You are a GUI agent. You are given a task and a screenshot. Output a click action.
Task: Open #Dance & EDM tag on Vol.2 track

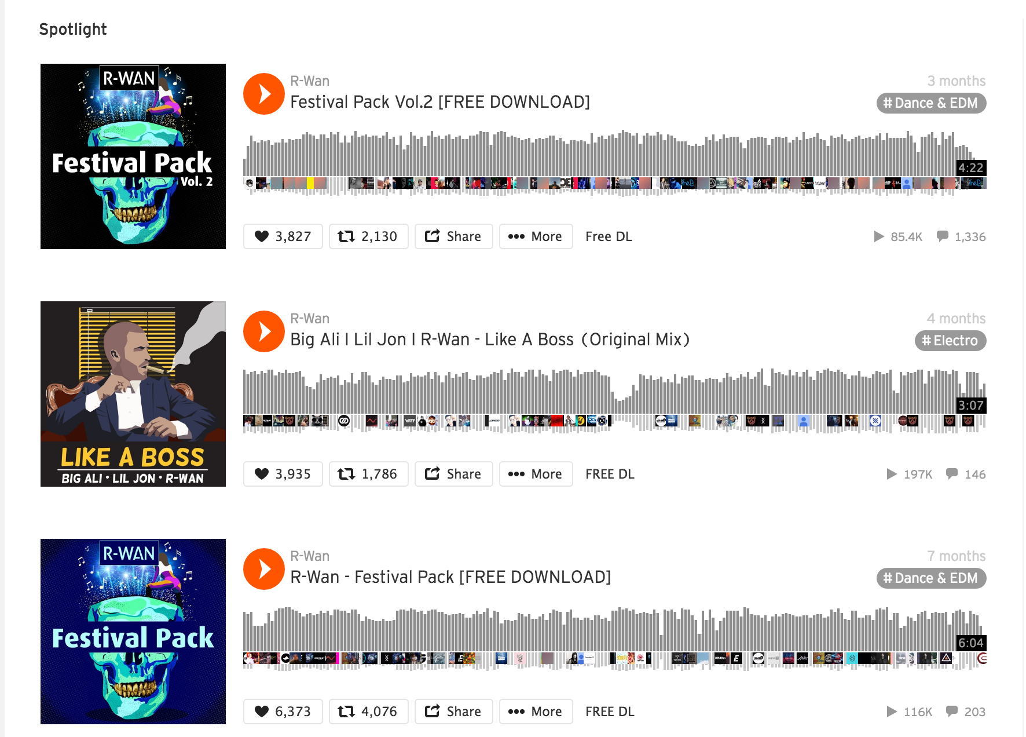932,103
